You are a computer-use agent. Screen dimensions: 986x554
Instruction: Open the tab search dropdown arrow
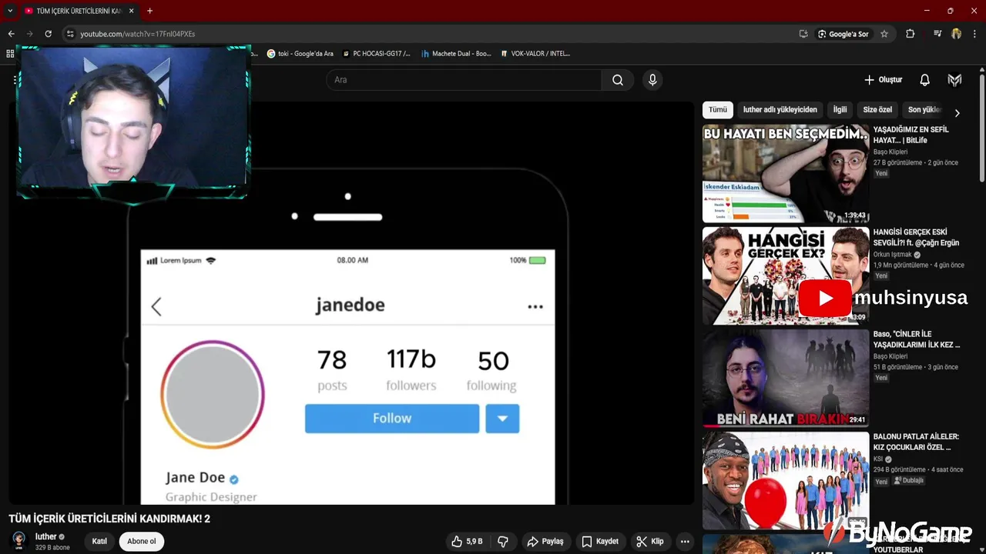10,11
